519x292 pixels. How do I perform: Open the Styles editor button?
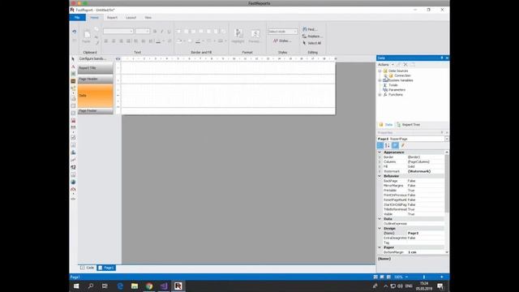pos(282,41)
